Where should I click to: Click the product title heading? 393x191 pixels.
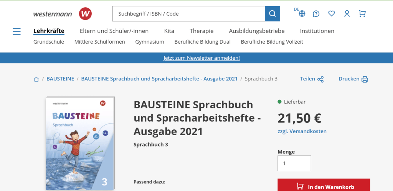click(197, 118)
